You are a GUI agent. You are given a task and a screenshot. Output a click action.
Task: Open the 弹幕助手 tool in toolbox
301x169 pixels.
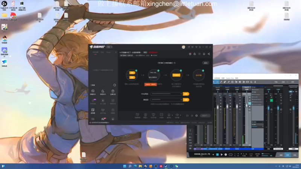[93, 92]
